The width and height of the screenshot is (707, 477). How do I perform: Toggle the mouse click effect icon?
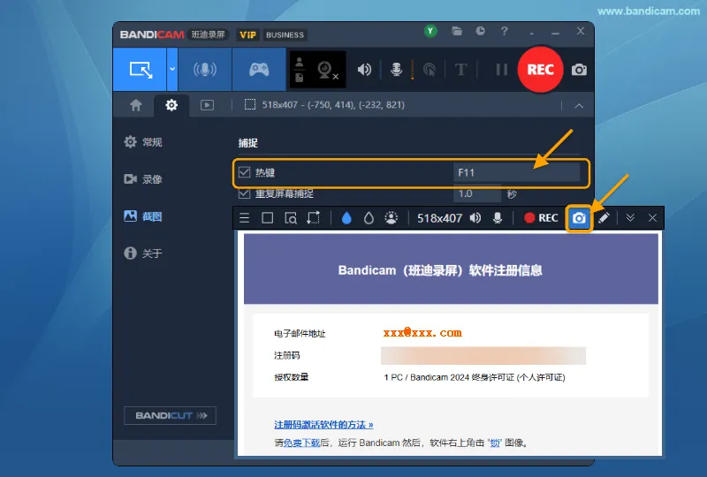click(430, 70)
